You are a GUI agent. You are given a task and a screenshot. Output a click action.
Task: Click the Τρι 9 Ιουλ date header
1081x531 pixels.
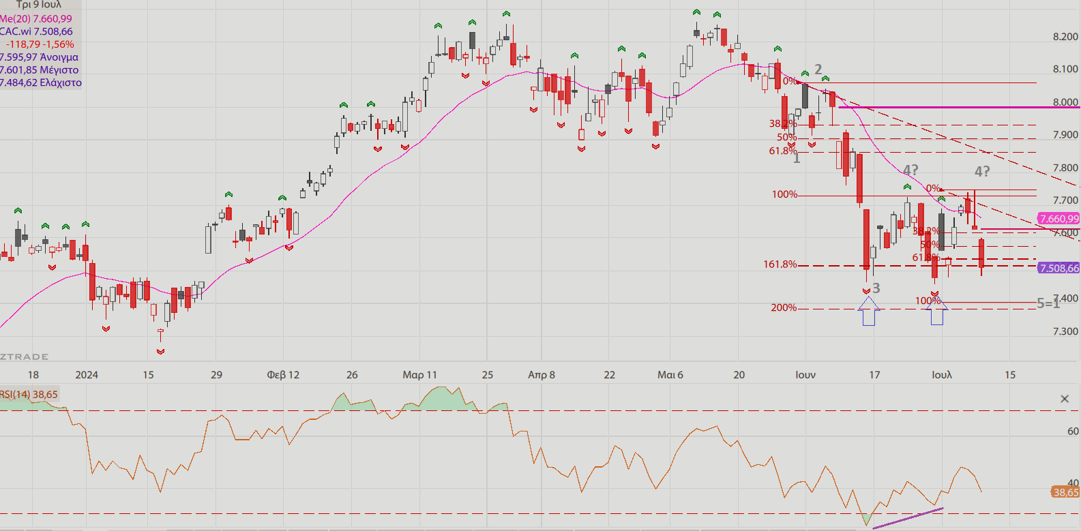pyautogui.click(x=38, y=5)
